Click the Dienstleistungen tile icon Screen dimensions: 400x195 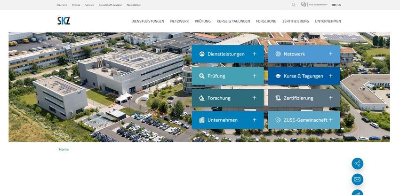click(x=202, y=54)
